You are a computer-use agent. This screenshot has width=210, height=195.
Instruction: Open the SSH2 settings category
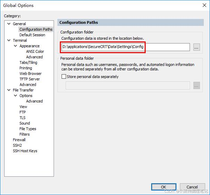pos(17,145)
